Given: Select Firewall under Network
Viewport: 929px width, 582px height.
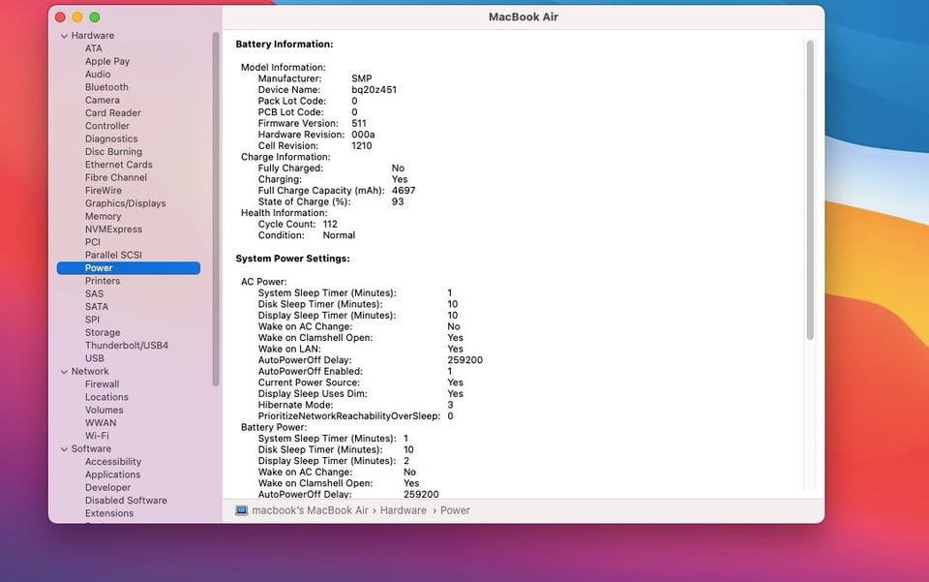Looking at the screenshot, I should (102, 384).
